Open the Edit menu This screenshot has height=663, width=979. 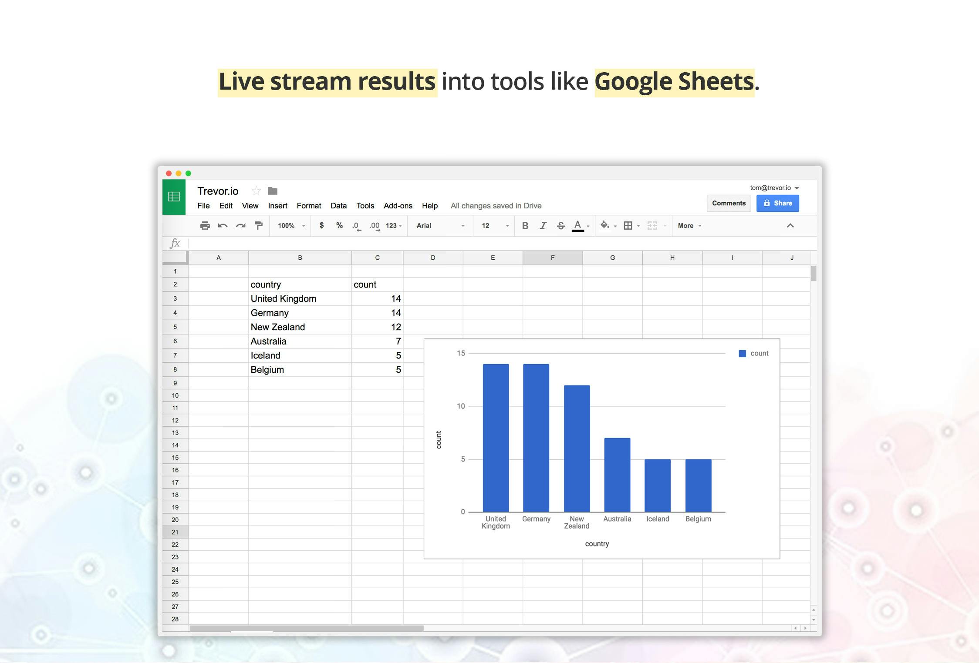pyautogui.click(x=226, y=206)
